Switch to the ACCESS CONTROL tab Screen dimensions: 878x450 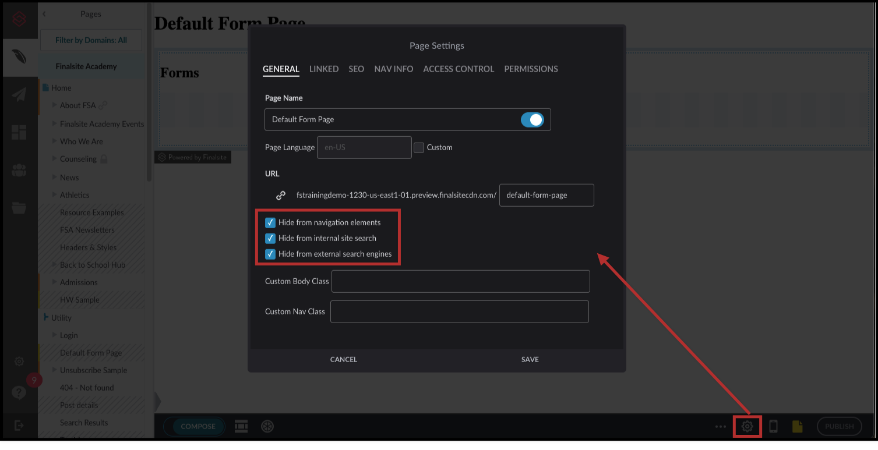pyautogui.click(x=459, y=69)
